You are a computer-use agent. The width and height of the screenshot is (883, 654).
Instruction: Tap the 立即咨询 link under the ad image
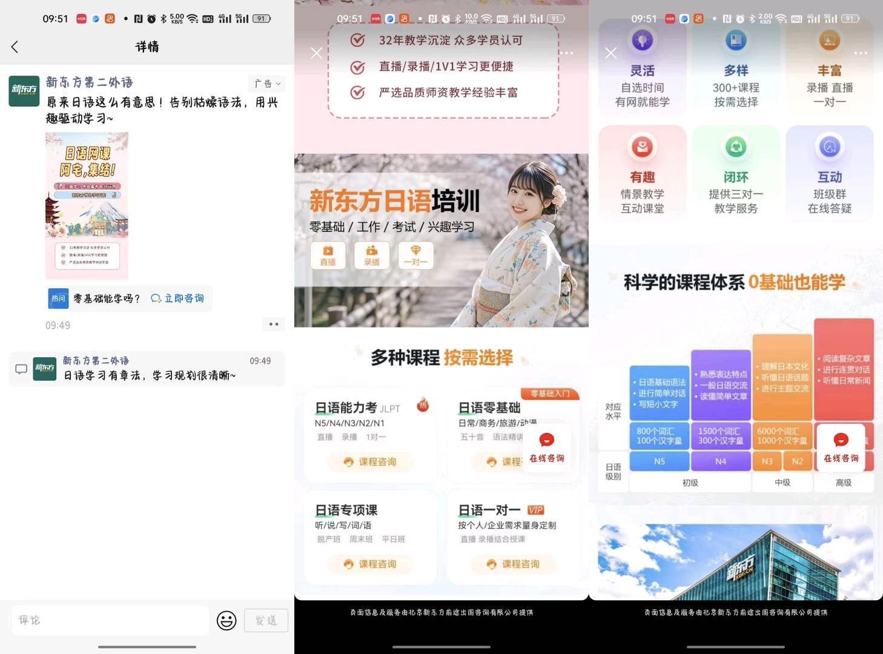177,299
